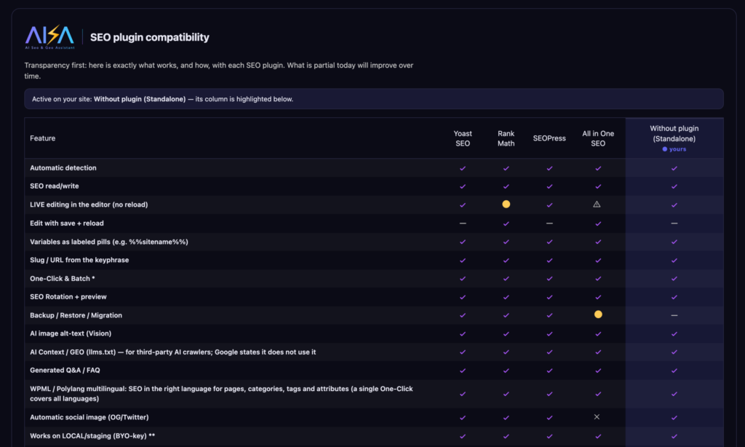Click Standalone checkmark for Automatic social image
745x447 pixels.
[674, 418]
